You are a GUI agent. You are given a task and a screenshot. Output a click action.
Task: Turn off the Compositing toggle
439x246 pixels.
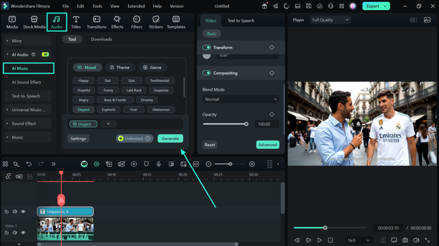(x=207, y=73)
